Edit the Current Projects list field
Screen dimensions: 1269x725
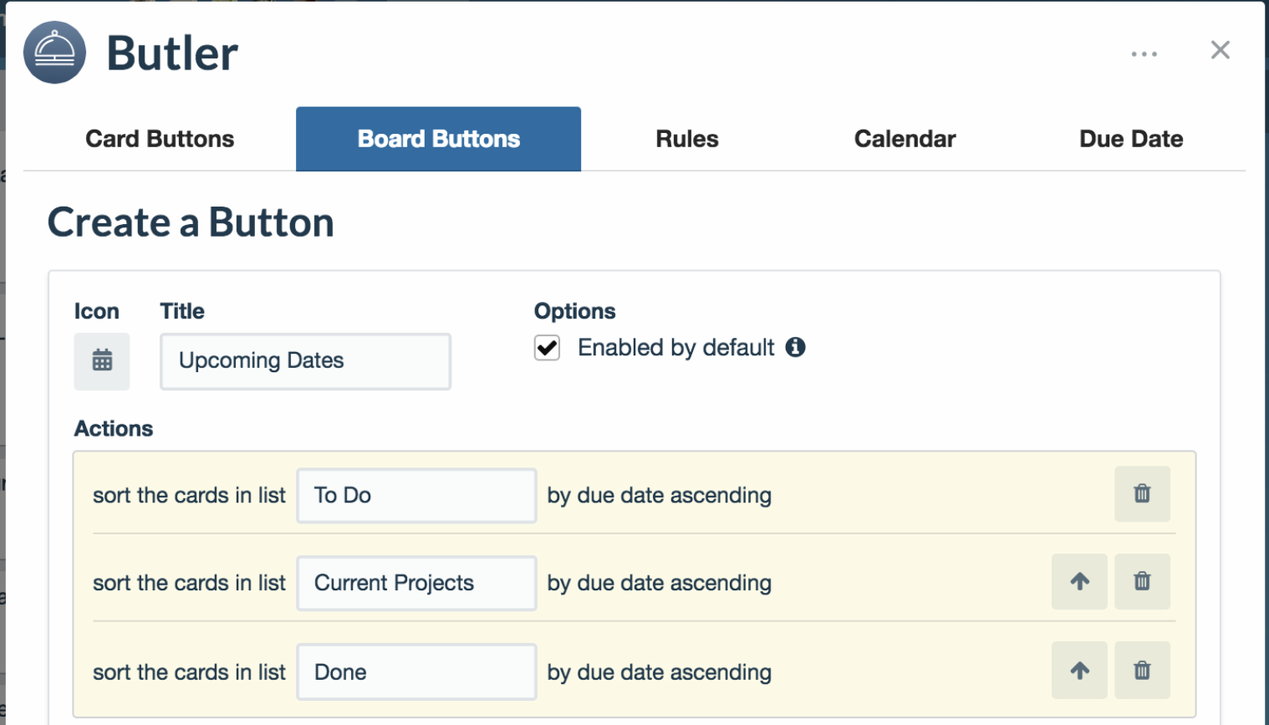coord(416,584)
